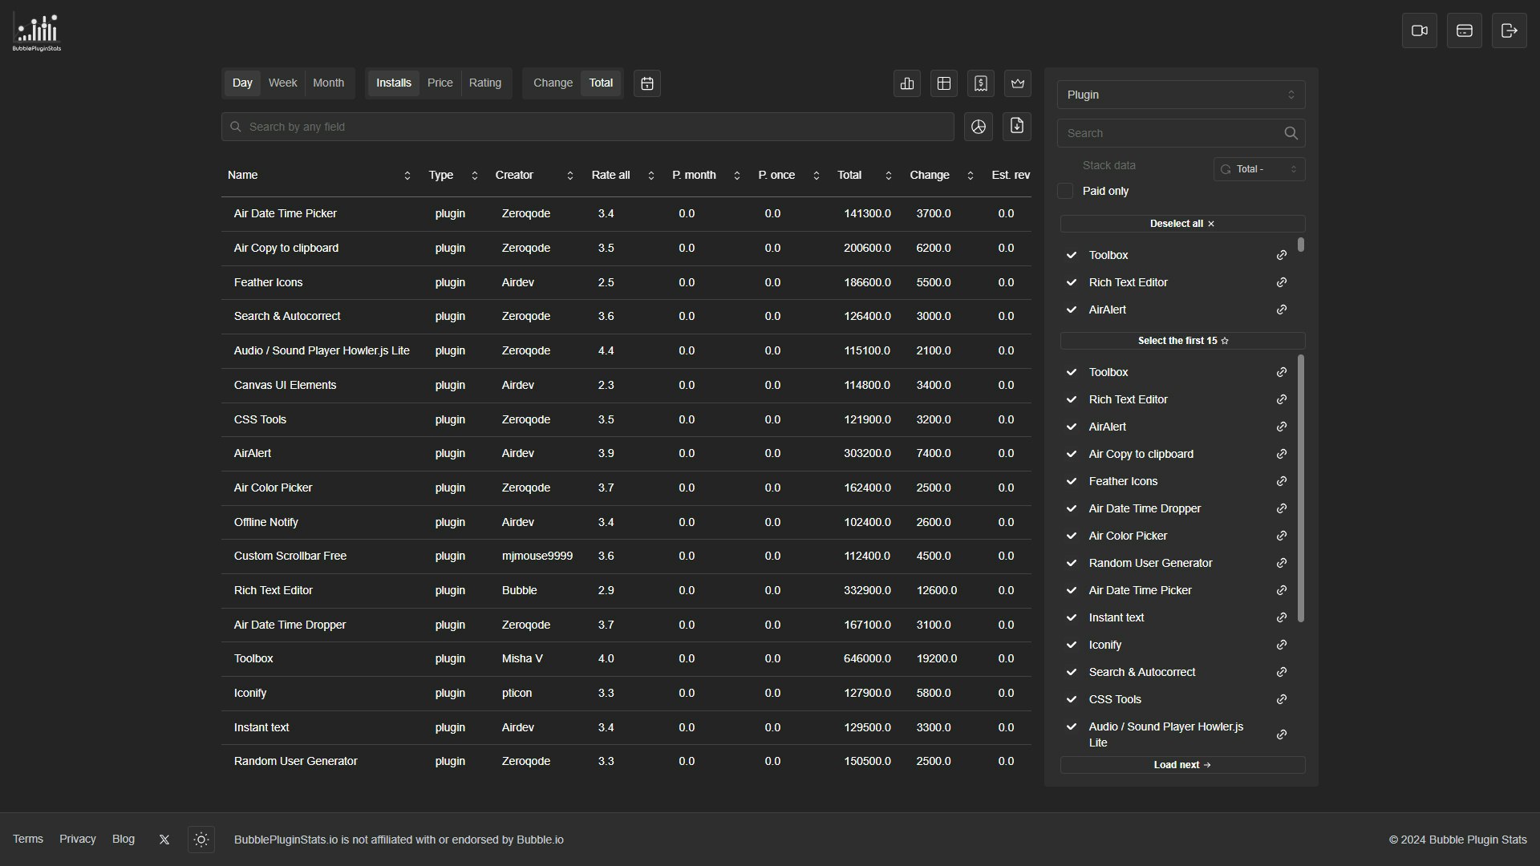The height and width of the screenshot is (866, 1540).
Task: Click the pie chart icon beside search
Action: [979, 127]
